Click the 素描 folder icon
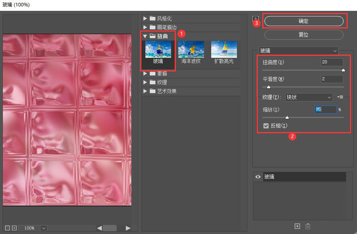Image resolution: width=357 pixels, height=234 pixels. point(153,73)
